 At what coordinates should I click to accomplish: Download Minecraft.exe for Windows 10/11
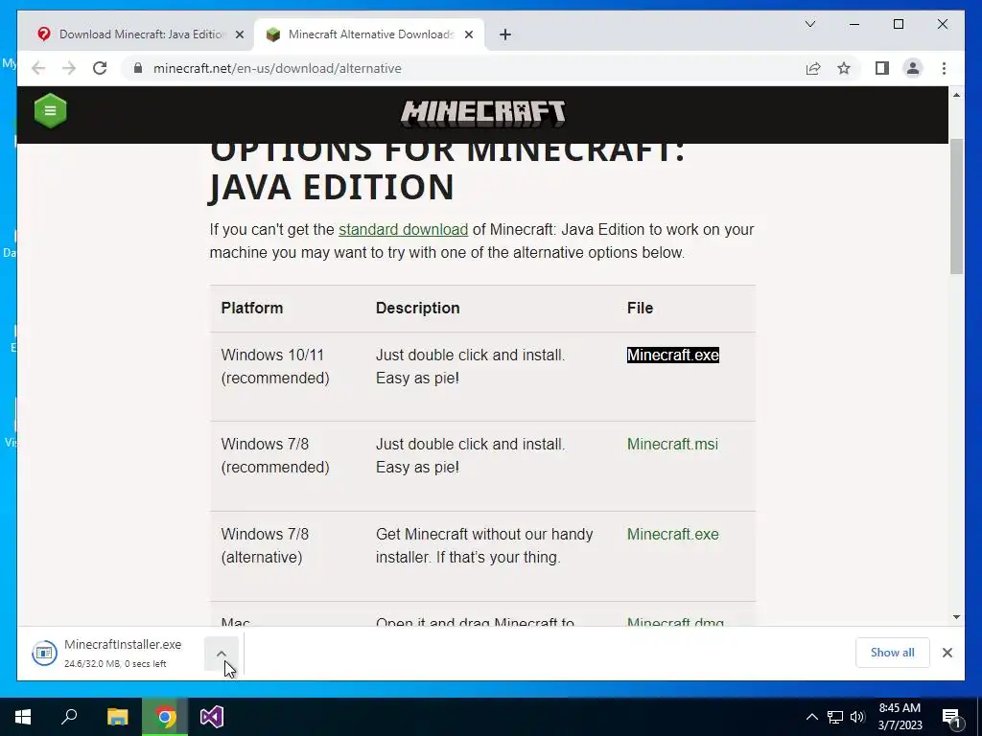tap(672, 355)
